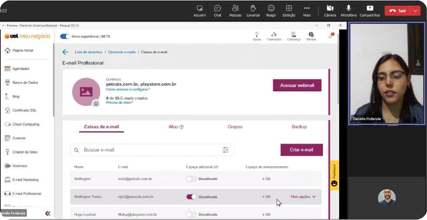This screenshot has width=427, height=220.
Task: Disable extra space toggle for loja1@petscats.com.br
Action: [x=191, y=197]
